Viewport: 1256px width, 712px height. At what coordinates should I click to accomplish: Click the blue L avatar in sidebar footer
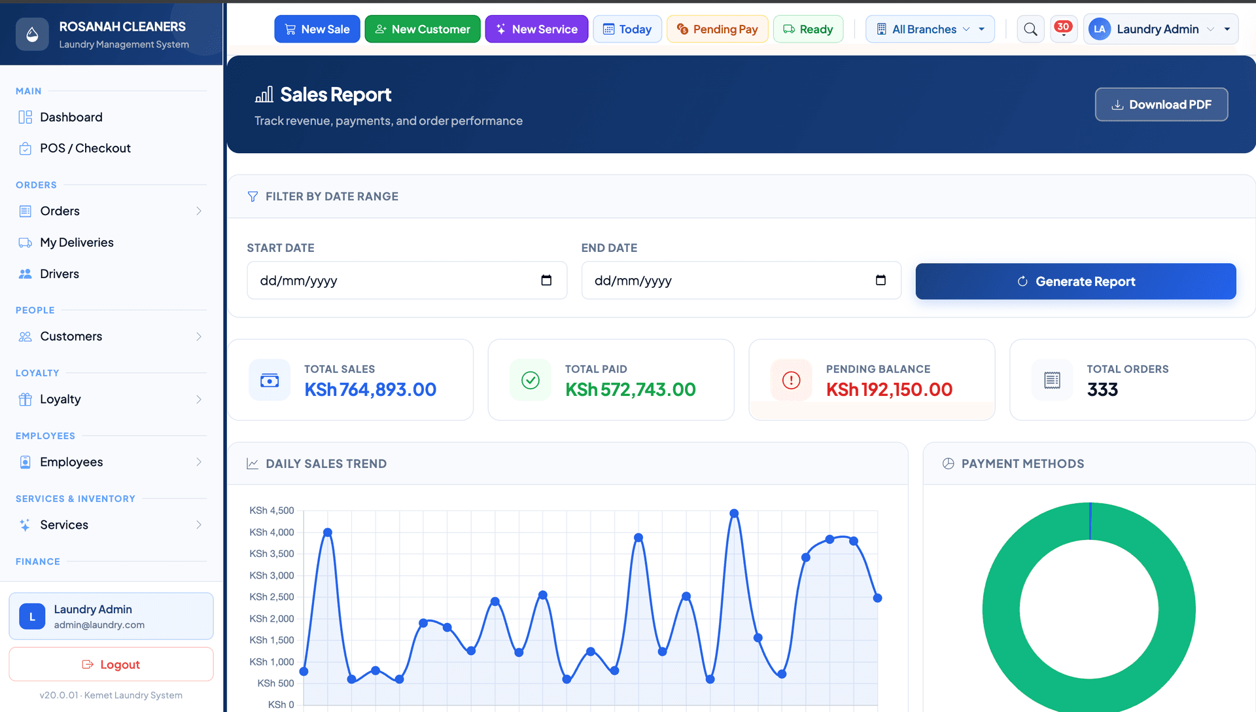[x=32, y=616]
